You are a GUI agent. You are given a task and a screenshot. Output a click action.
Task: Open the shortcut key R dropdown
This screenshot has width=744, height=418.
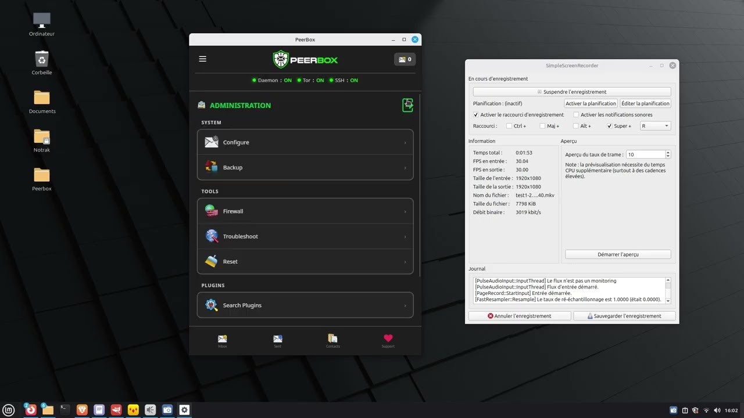655,126
